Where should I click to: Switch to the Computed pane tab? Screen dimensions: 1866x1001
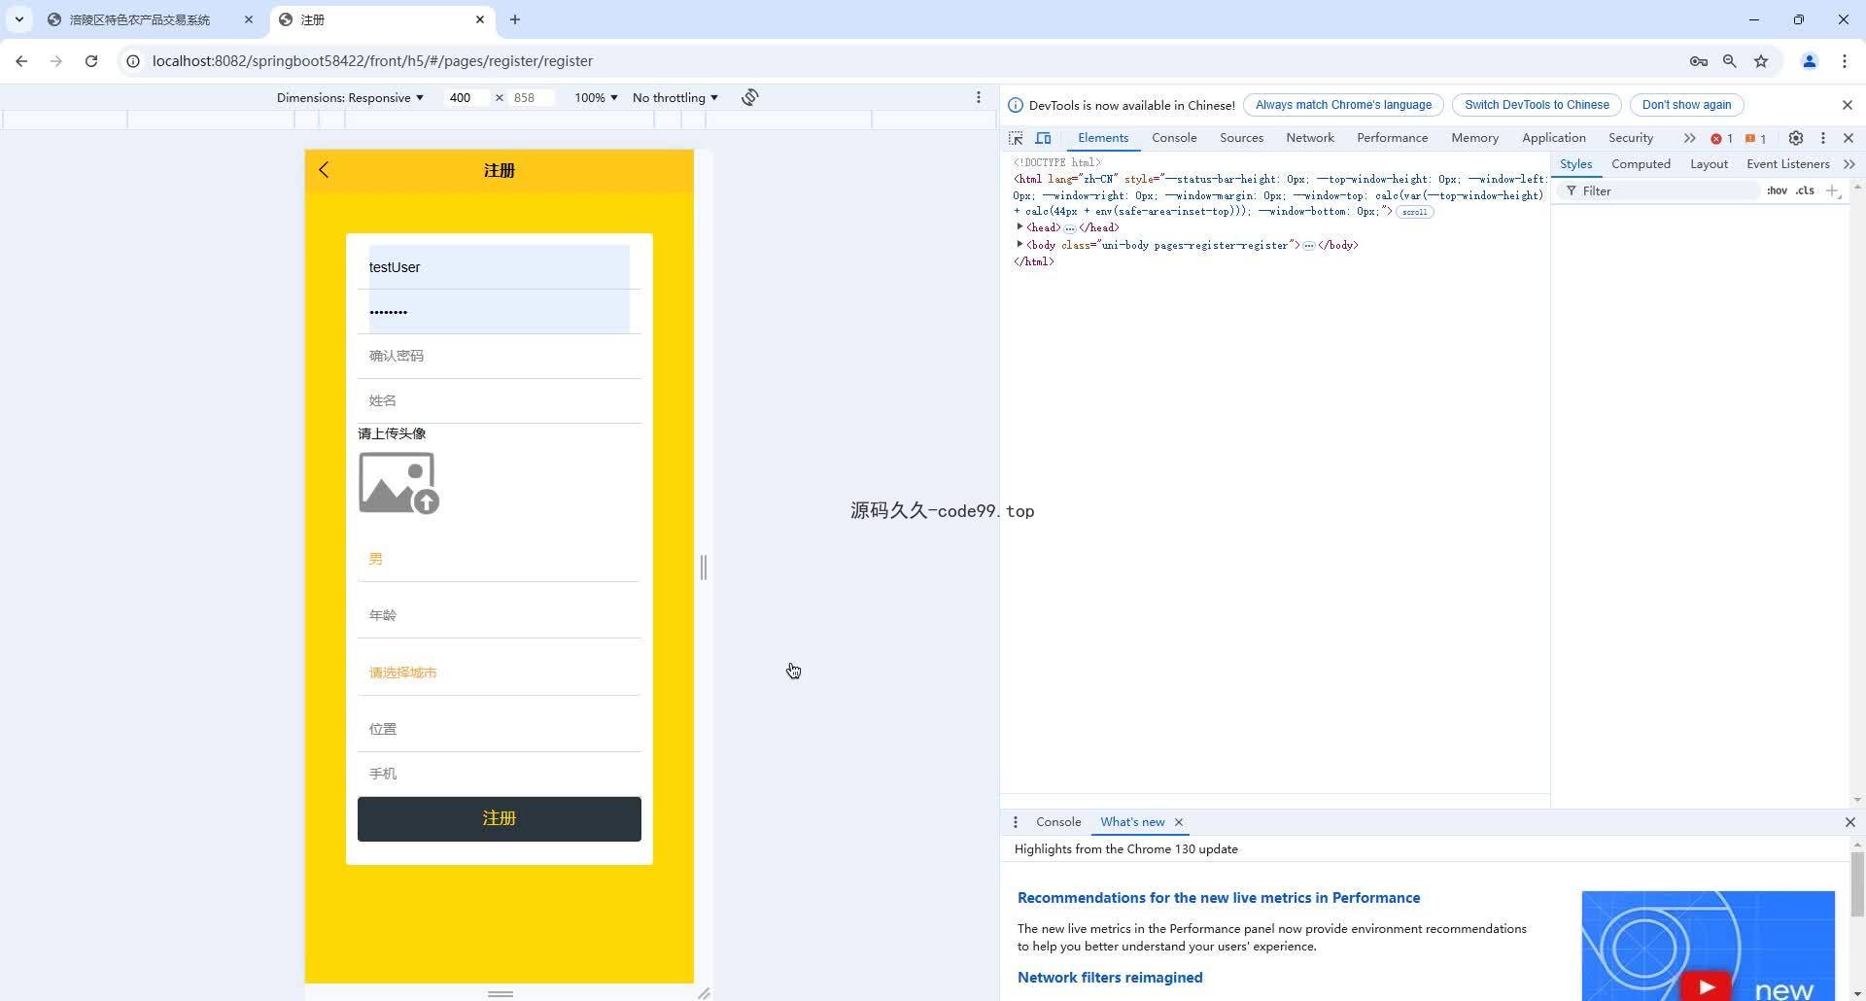pyautogui.click(x=1641, y=164)
